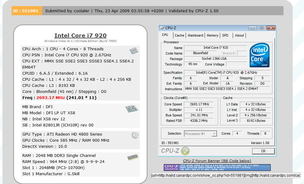
Task: Open the Intel Core i7 920 heading link
Action: (80, 36)
